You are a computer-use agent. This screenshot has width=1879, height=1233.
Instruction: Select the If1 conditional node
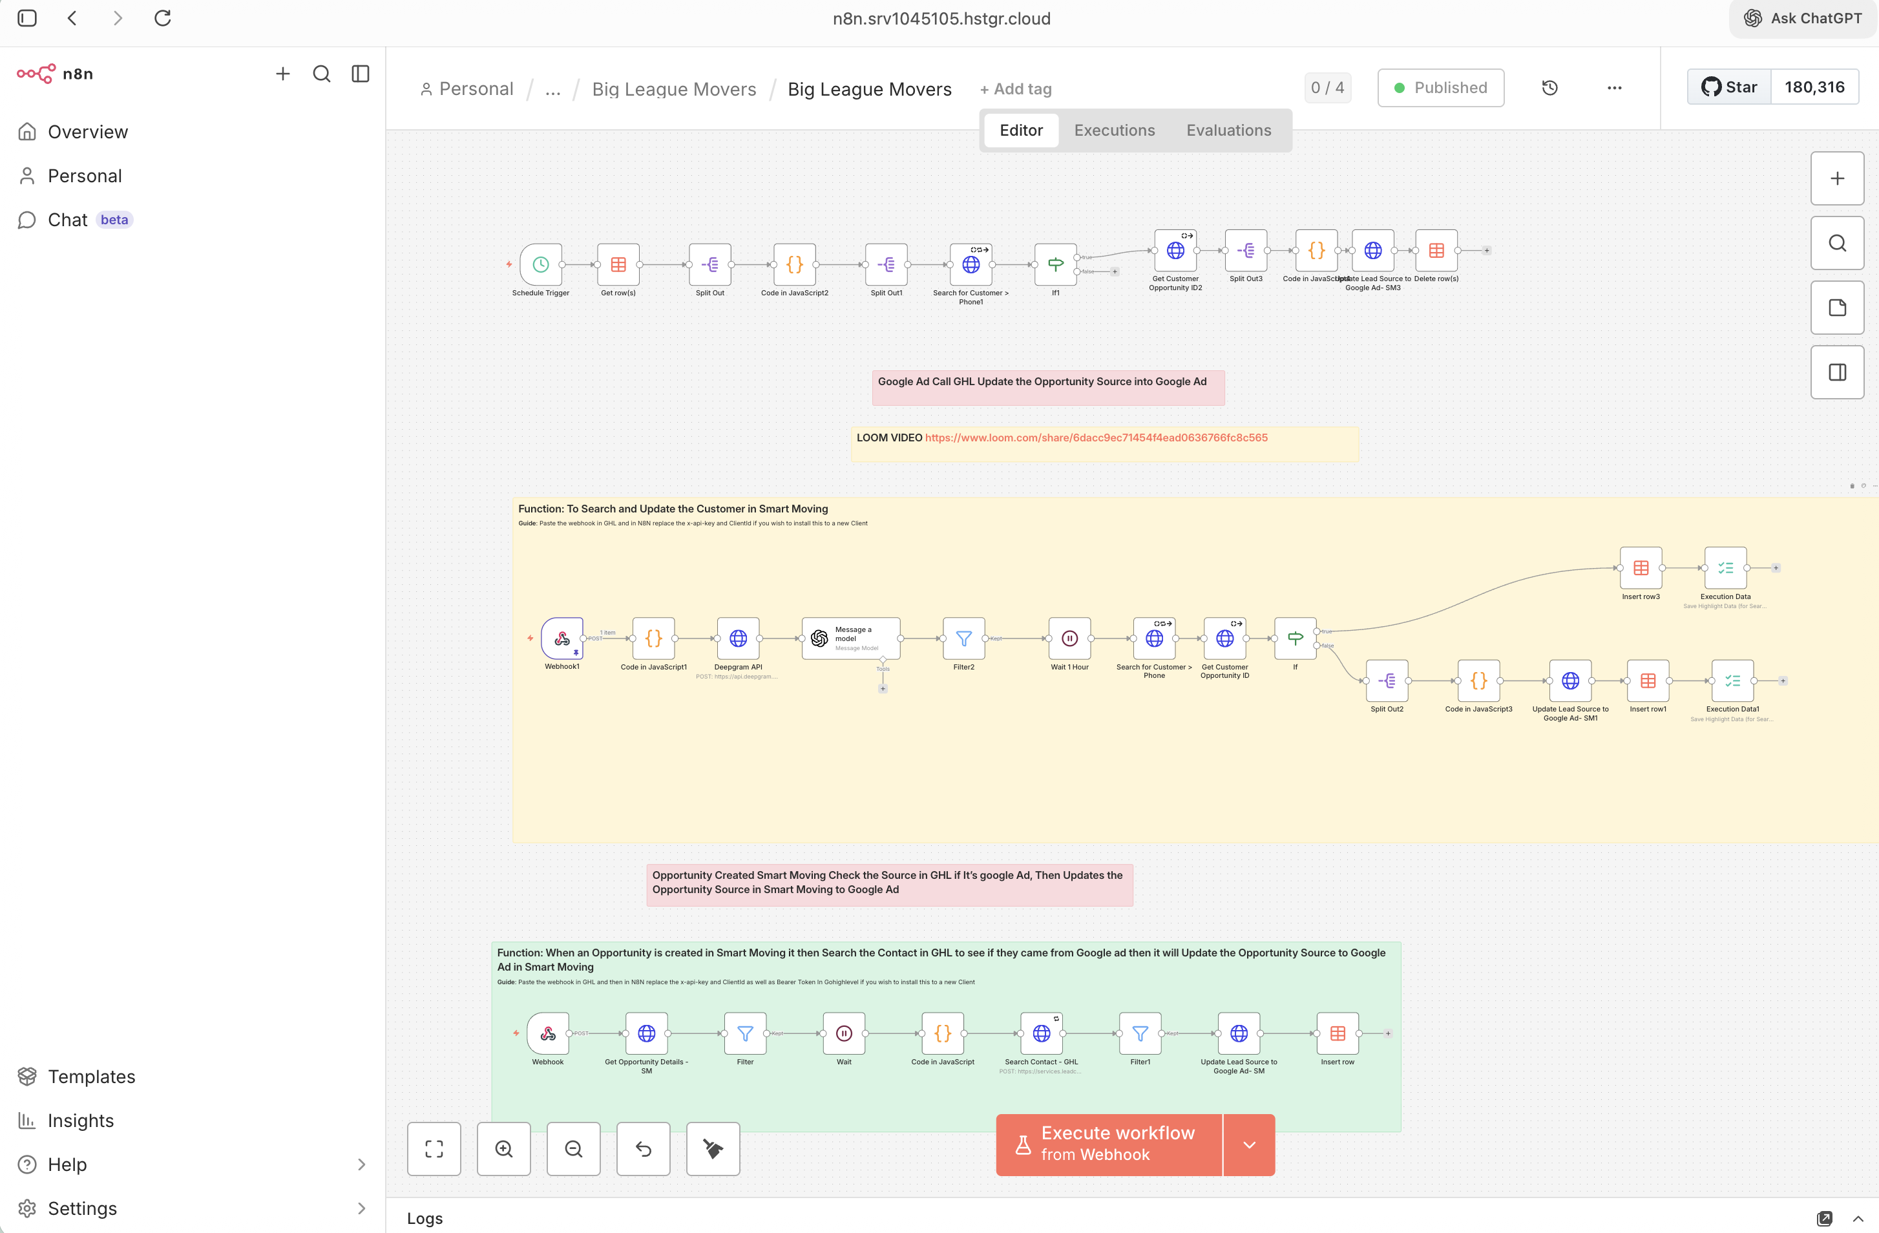1056,264
